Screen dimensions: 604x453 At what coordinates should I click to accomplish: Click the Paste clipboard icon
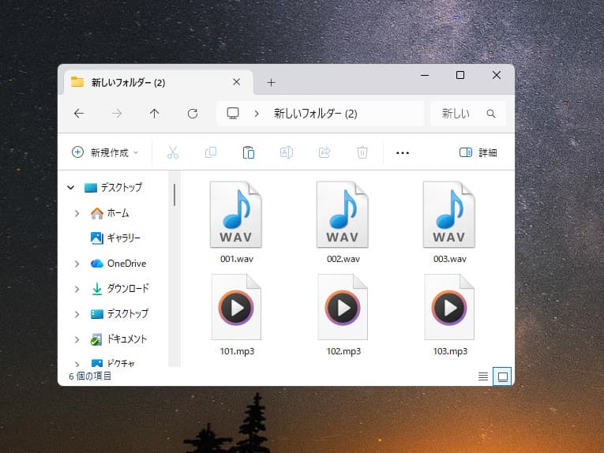pos(249,152)
